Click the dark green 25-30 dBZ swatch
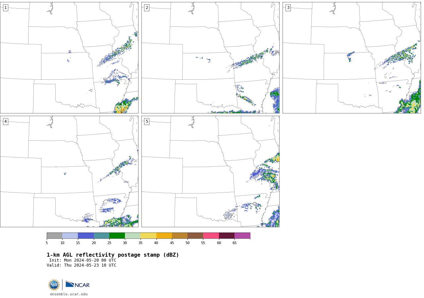Viewport: 424px width, 298px height. 117,235
